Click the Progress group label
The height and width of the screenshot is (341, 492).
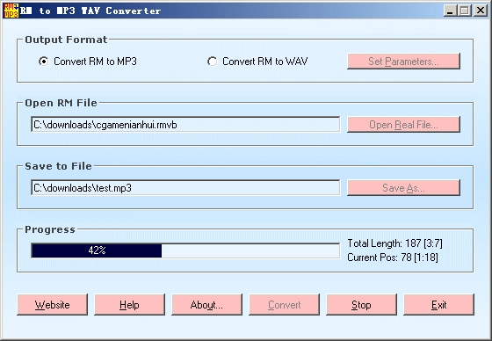click(50, 229)
